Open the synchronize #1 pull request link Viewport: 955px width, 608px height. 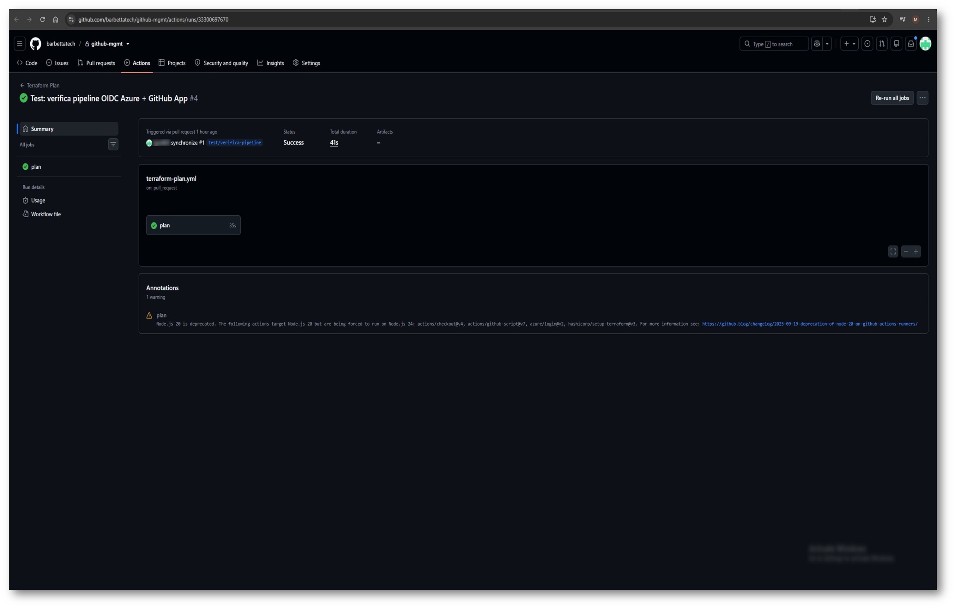tap(188, 143)
